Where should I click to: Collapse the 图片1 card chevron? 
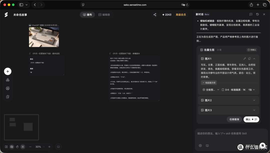click(x=254, y=59)
